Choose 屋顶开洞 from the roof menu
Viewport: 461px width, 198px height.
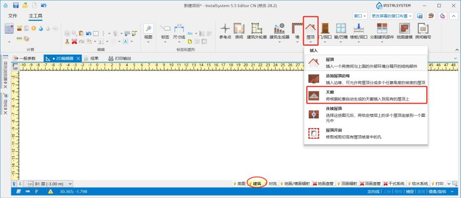click(367, 133)
